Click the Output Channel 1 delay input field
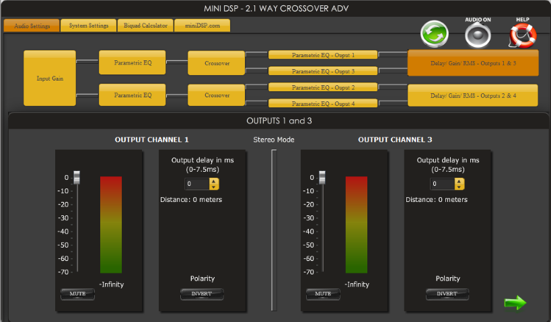 click(x=196, y=184)
